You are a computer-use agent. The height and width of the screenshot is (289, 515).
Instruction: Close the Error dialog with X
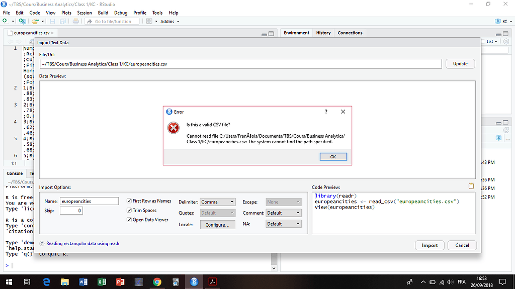coord(343,112)
